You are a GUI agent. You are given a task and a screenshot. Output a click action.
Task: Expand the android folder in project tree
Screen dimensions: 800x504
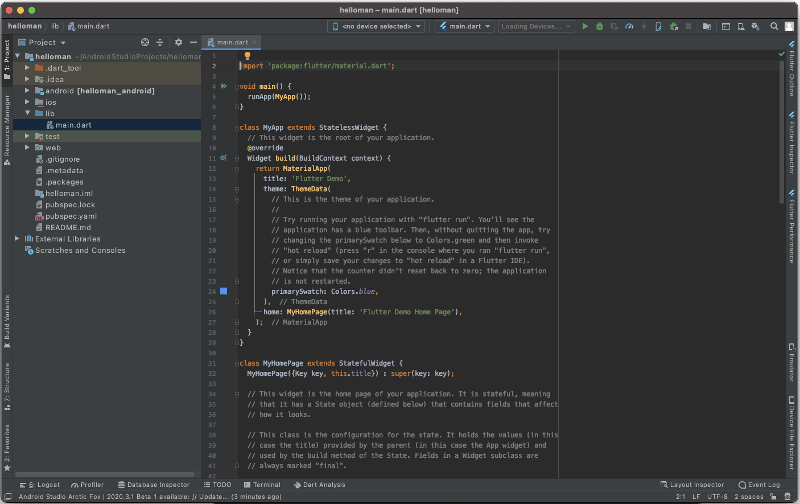pyautogui.click(x=27, y=91)
